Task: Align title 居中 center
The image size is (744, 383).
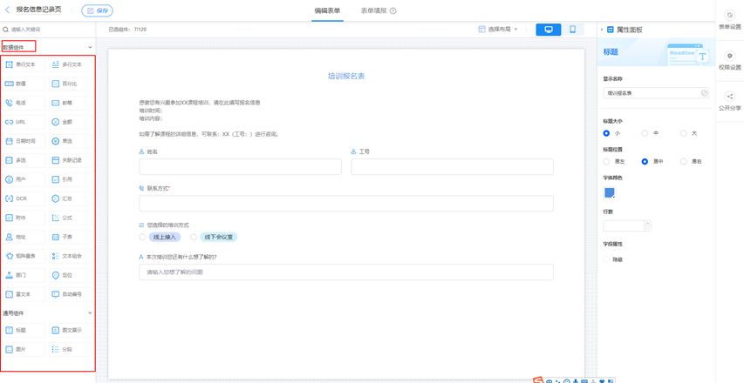Action: tap(645, 161)
